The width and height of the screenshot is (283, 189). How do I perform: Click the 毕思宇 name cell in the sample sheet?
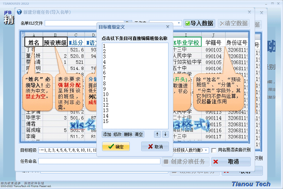coord(34,118)
